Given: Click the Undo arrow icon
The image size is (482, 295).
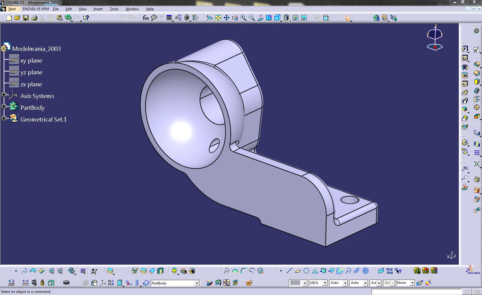Looking at the screenshot, I should pyautogui.click(x=68, y=18).
